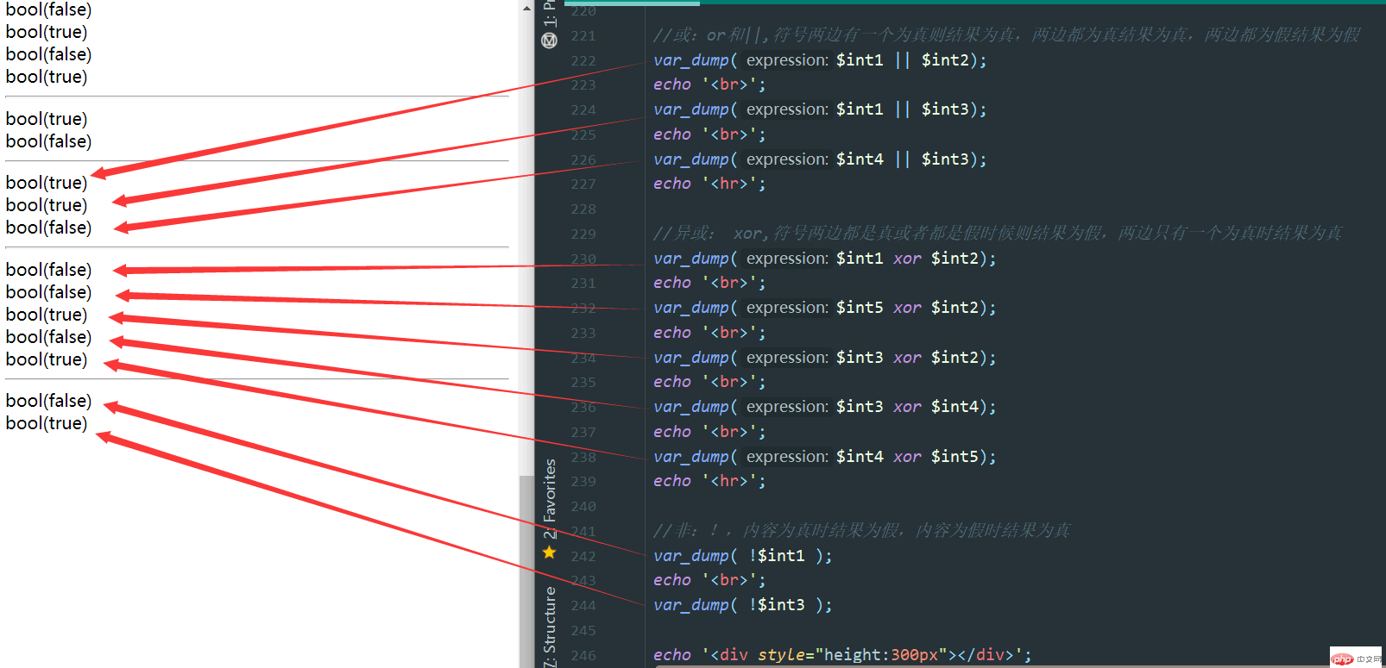Click echo '<hr>' on line 227

click(709, 184)
